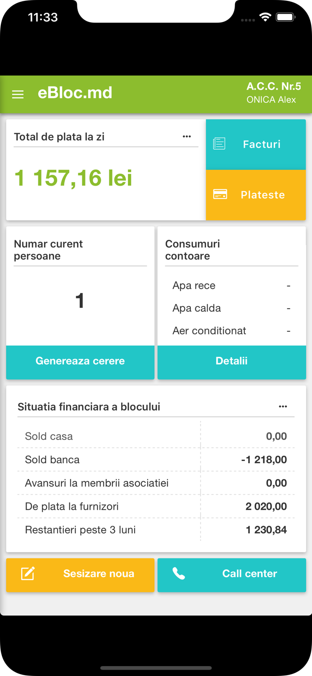Tap the Facturi invoice list icon
Screen dimensions: 312x676
click(219, 144)
